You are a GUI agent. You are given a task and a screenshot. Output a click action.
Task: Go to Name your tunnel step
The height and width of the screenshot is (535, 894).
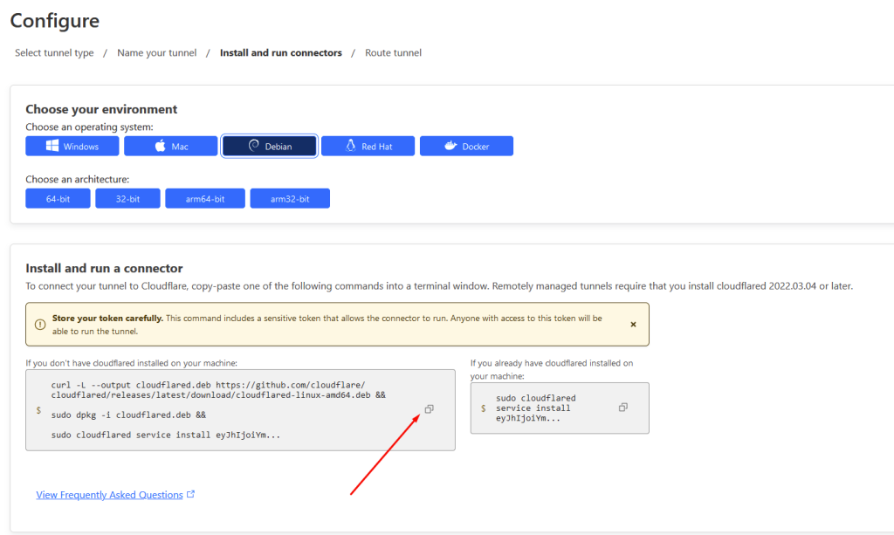pyautogui.click(x=157, y=52)
